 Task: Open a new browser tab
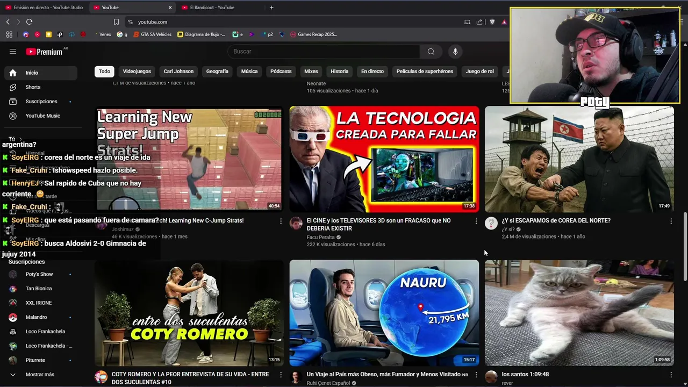(271, 8)
